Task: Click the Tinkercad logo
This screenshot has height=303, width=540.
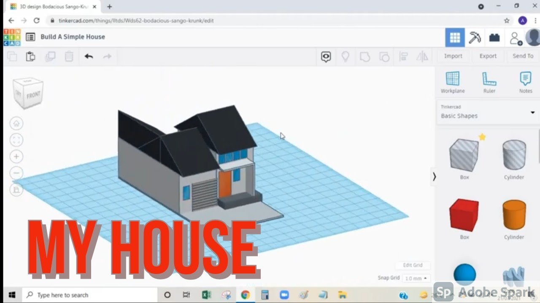Action: (11, 37)
